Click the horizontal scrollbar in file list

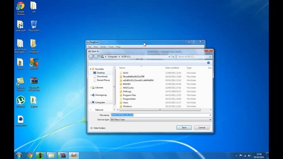tap(160, 110)
